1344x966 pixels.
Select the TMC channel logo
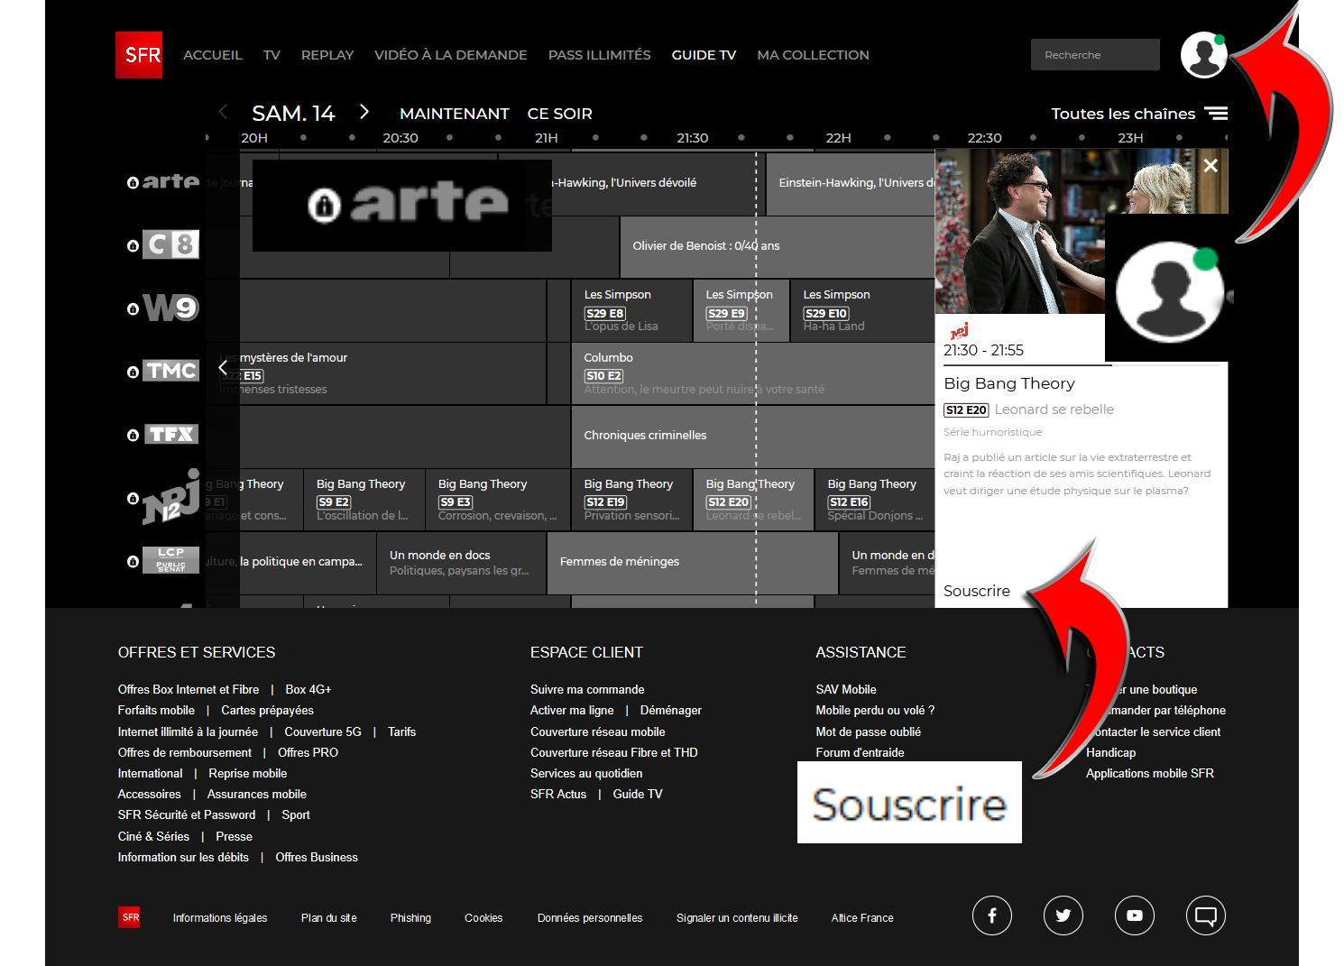tap(171, 371)
